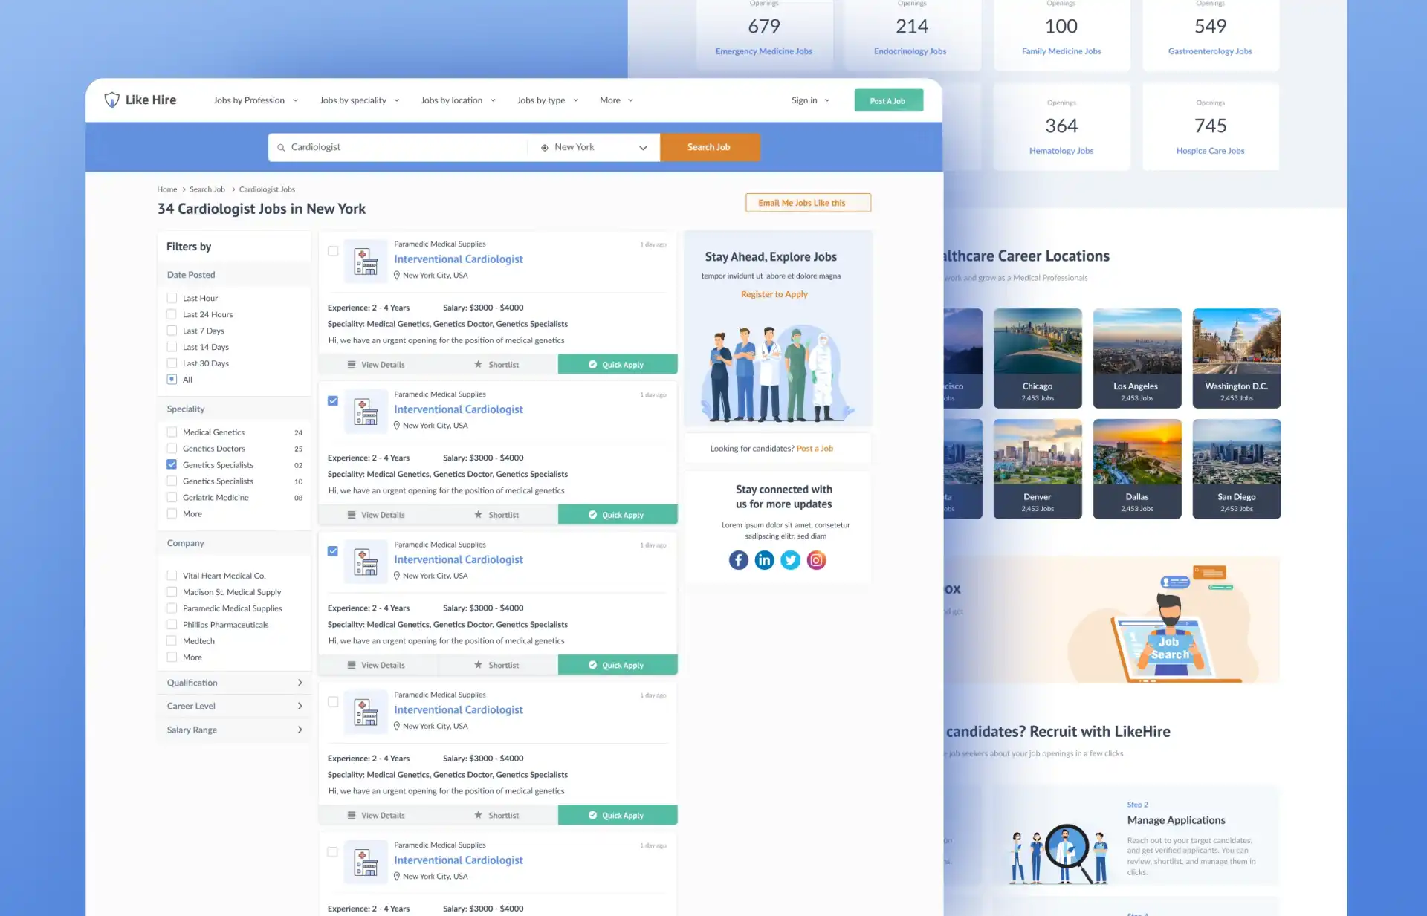This screenshot has height=916, width=1427.
Task: Click the Post a Job button
Action: (x=888, y=100)
